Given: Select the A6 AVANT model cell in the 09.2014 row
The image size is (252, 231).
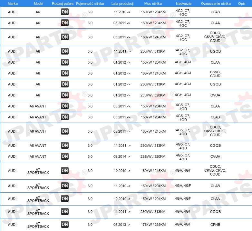Looking at the screenshot, I should 38,156.
